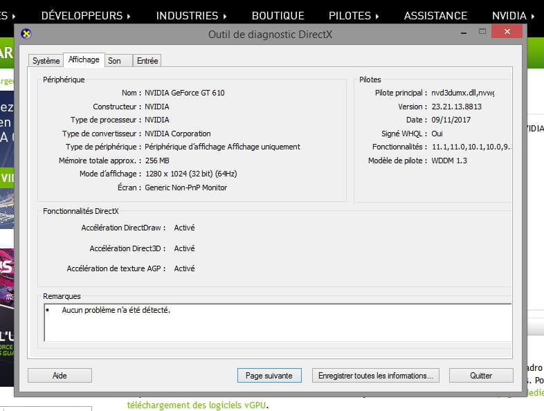Click the 'Fonctionnalités DirectX' group label
This screenshot has height=411, width=544.
pos(81,211)
